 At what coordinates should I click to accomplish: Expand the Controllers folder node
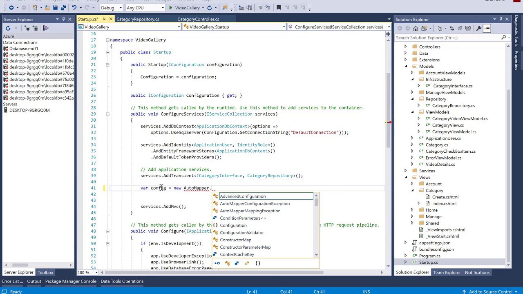point(405,47)
